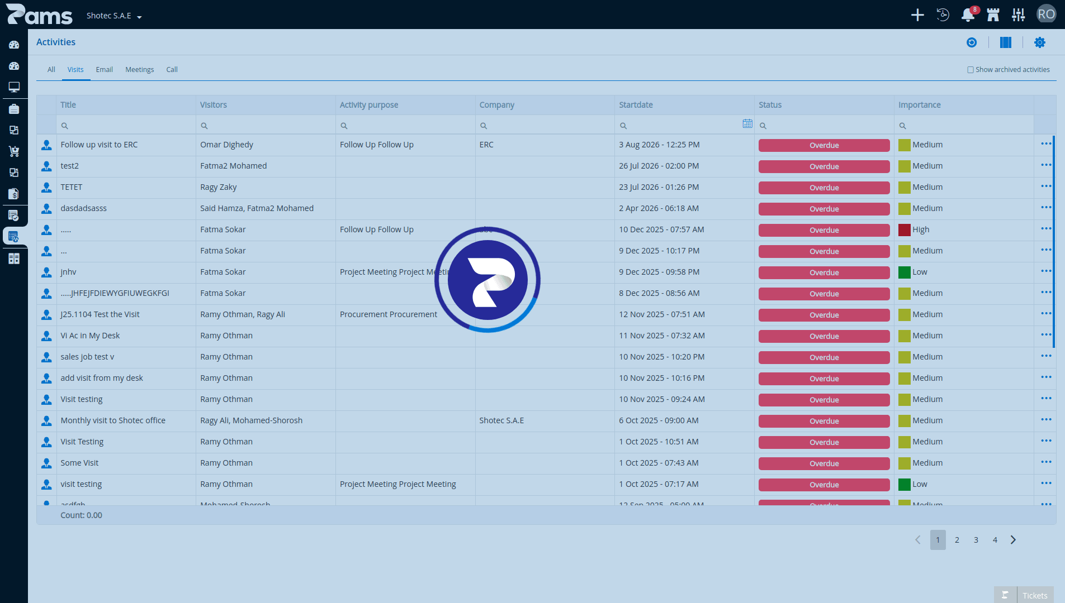Click the Status filter input field
The width and height of the screenshot is (1065, 603).
825,126
